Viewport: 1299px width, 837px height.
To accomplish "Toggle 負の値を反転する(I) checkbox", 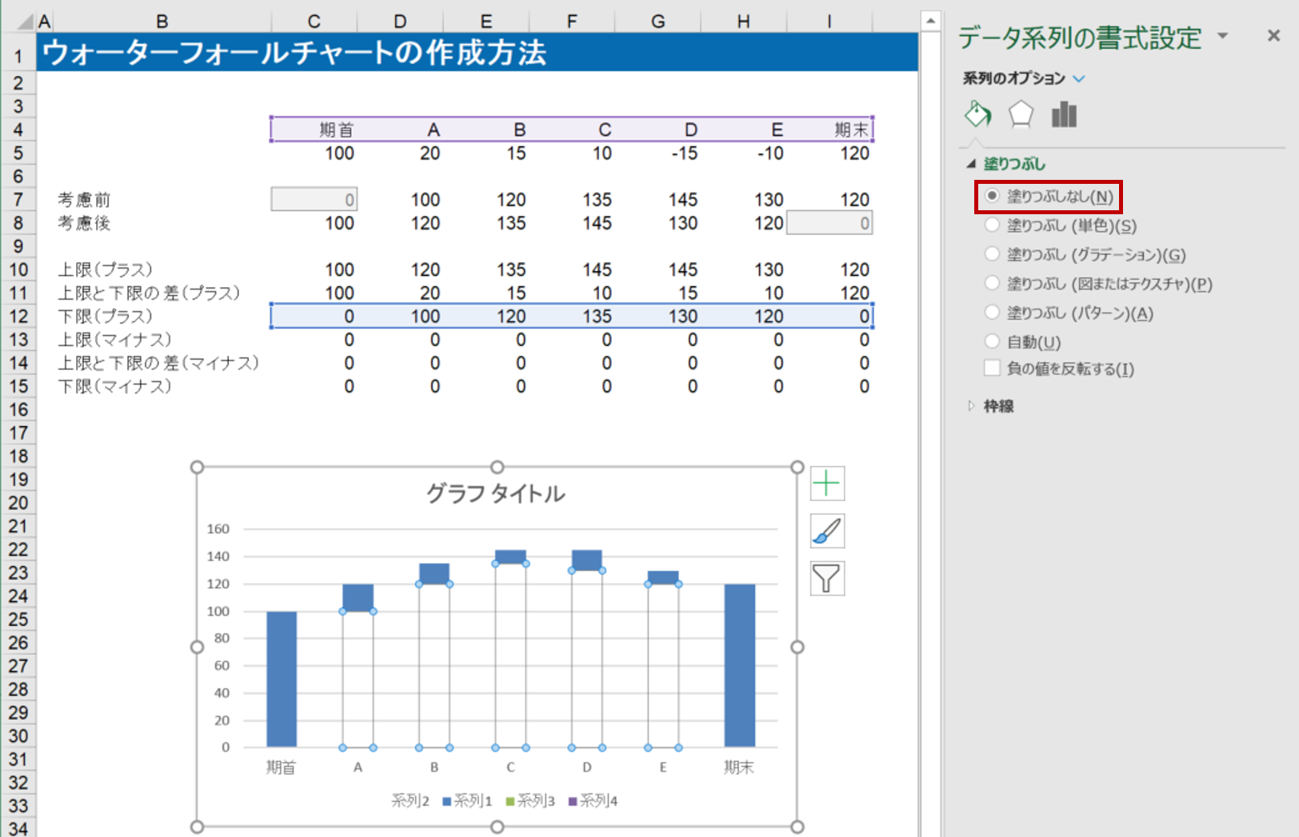I will pyautogui.click(x=993, y=369).
